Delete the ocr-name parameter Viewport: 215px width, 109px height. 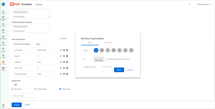64,50
